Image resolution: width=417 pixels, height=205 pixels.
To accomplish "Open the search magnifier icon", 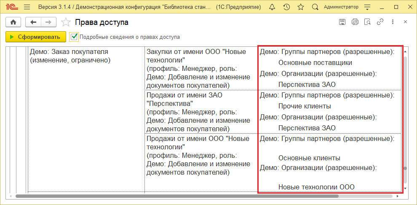I will coord(315,7).
